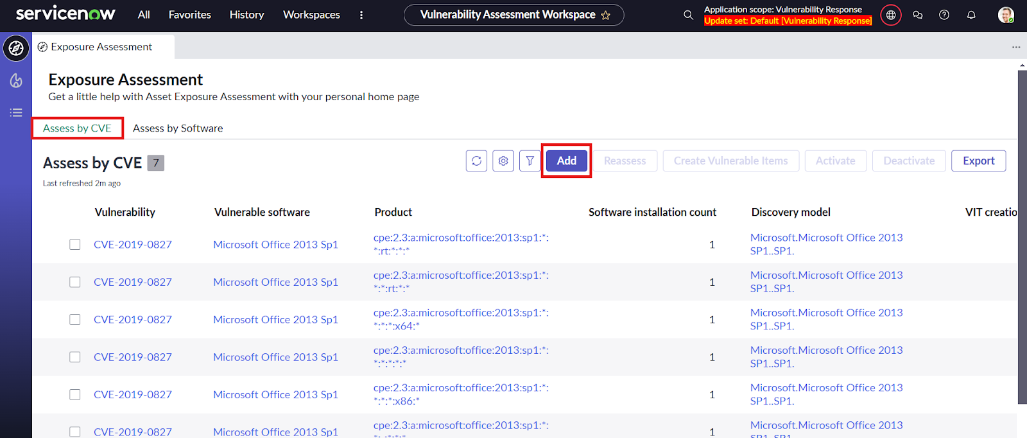Open the help question mark icon
1027x438 pixels.
point(944,15)
